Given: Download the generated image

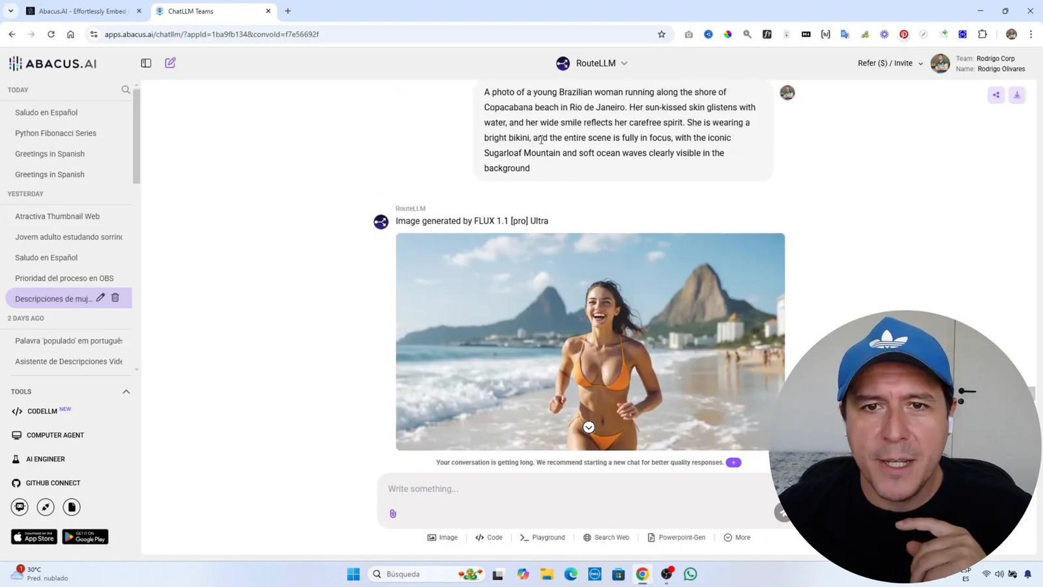Looking at the screenshot, I should [1016, 95].
